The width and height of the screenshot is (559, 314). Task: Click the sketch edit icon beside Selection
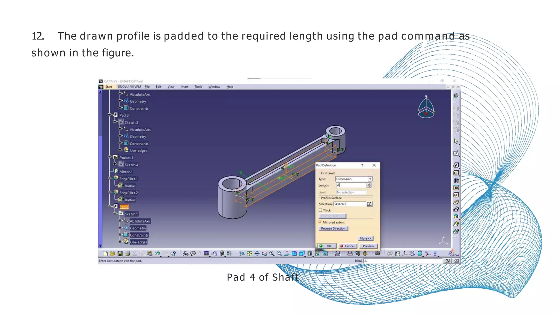(x=369, y=204)
